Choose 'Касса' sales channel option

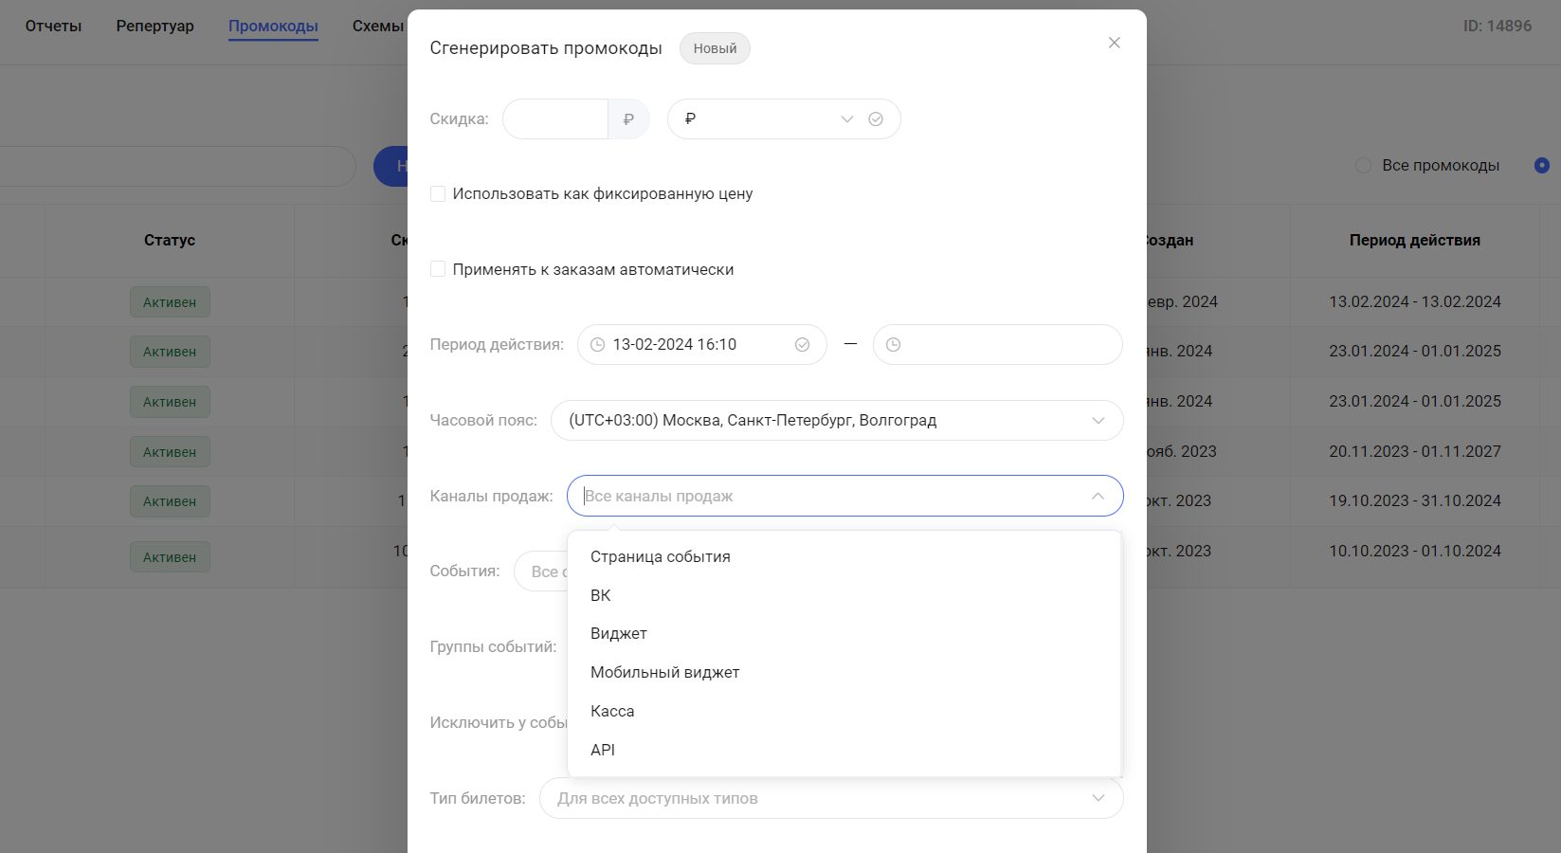click(x=844, y=711)
